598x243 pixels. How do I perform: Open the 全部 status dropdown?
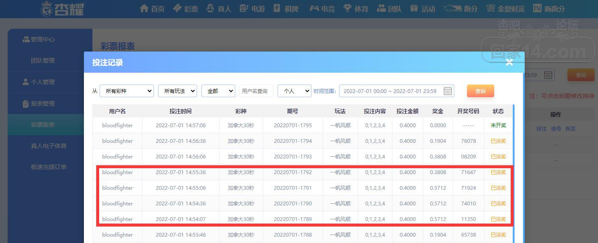pyautogui.click(x=218, y=91)
